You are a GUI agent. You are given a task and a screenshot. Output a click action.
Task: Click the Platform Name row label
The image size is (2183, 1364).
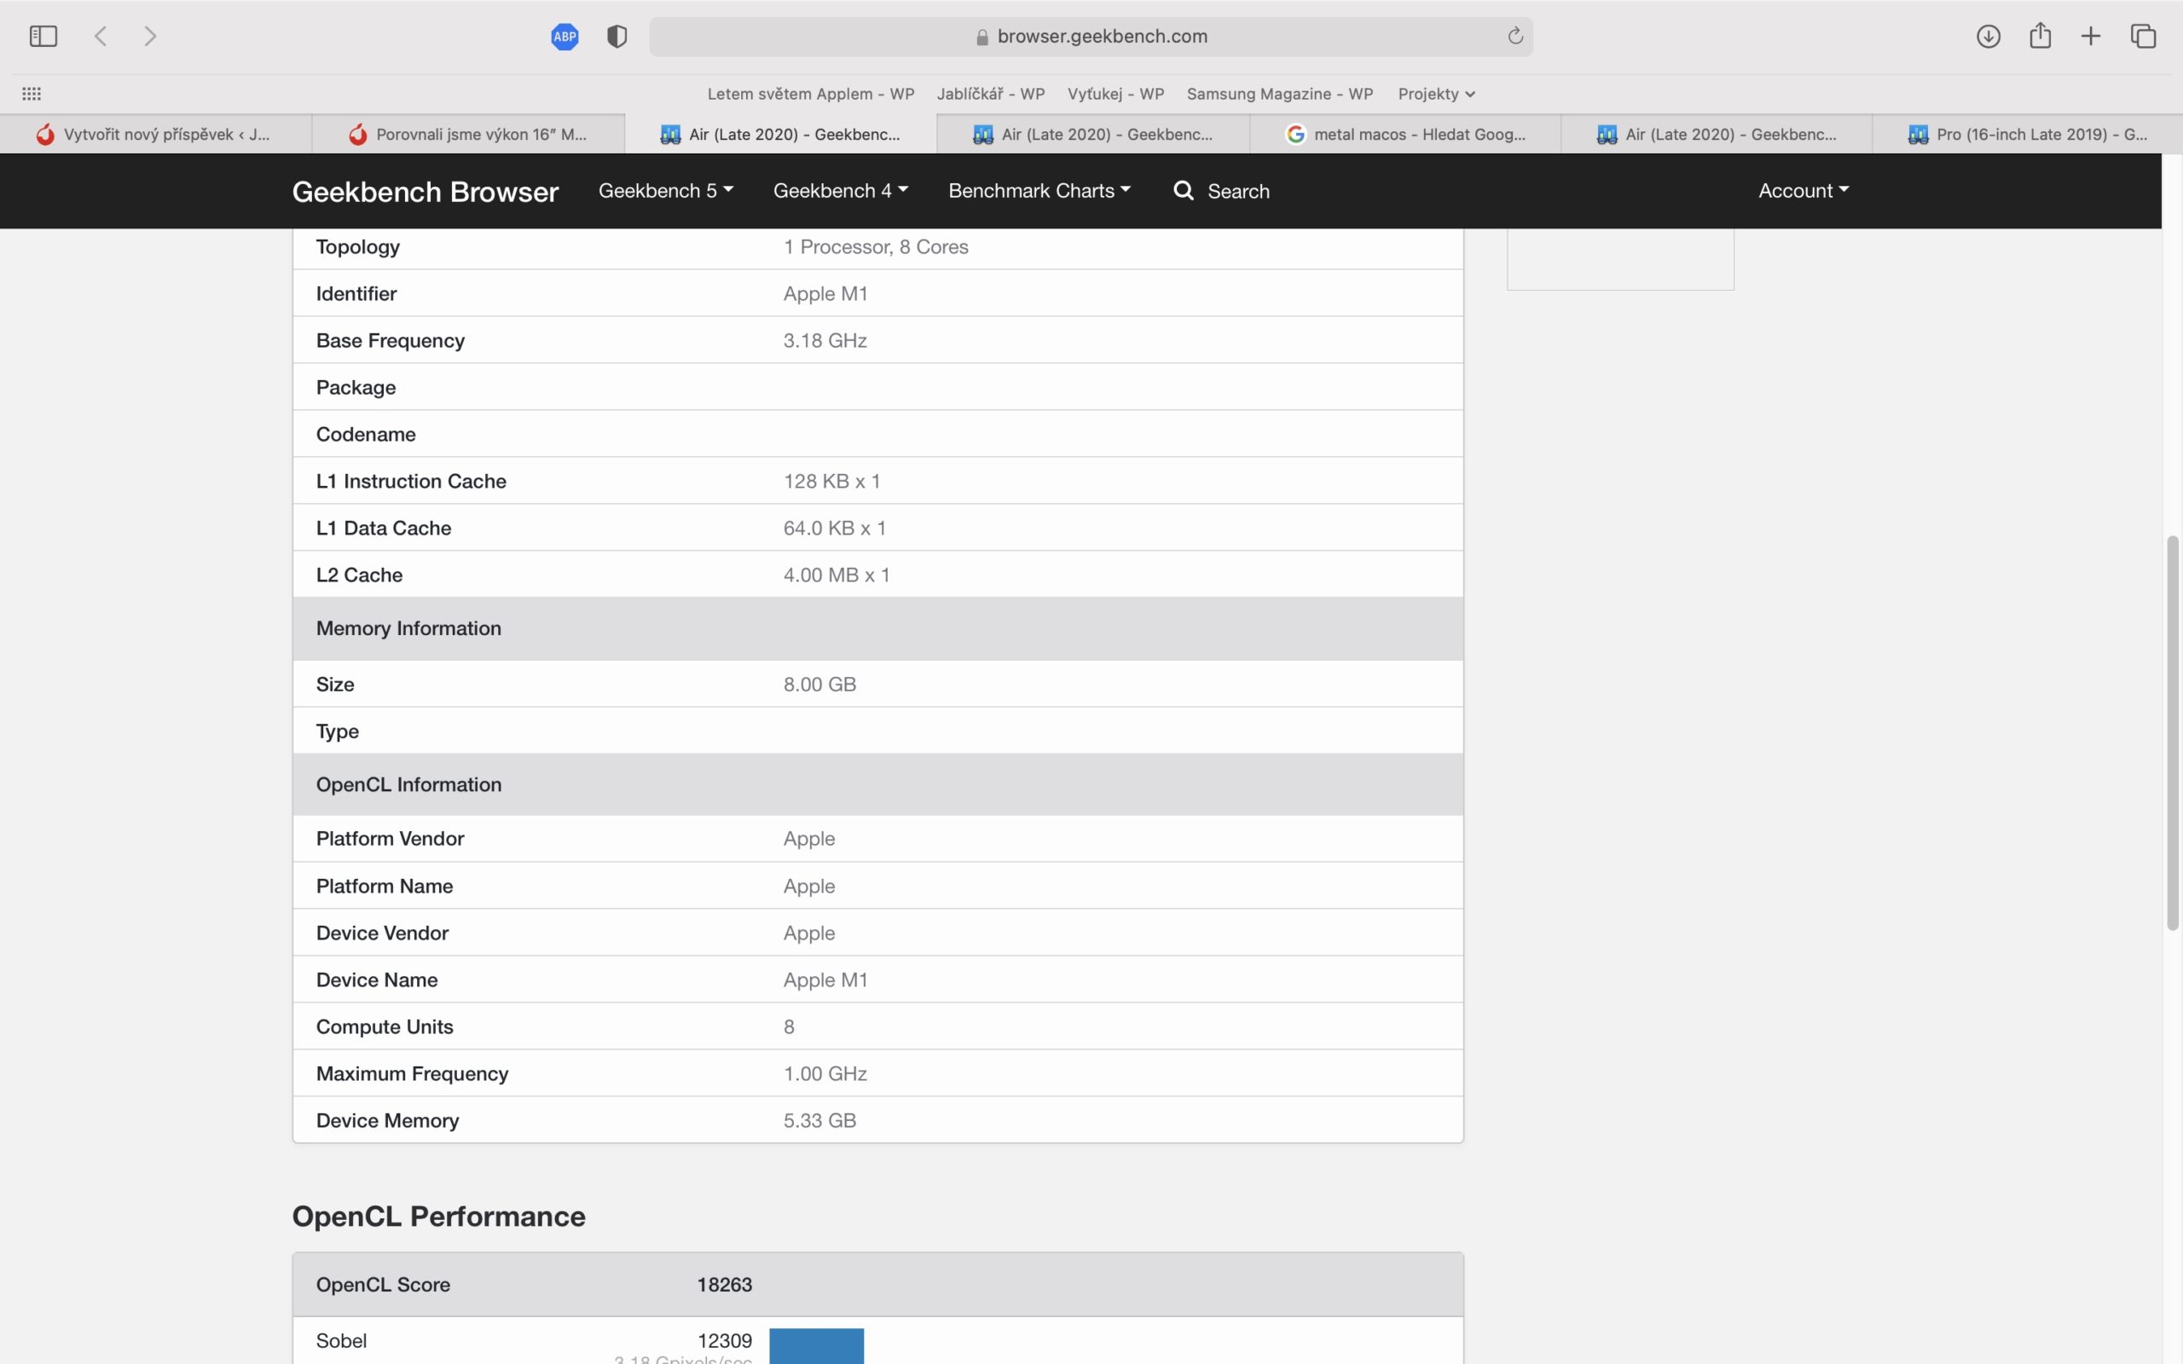tap(385, 886)
